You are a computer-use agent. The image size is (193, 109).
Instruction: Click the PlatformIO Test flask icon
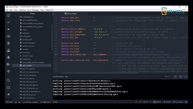click(x=8, y=50)
